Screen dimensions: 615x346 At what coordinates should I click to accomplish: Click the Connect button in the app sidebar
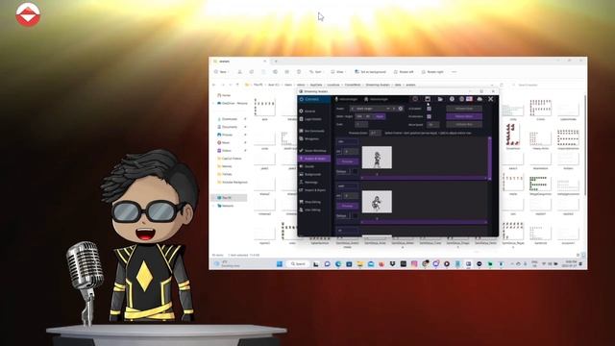[314, 99]
